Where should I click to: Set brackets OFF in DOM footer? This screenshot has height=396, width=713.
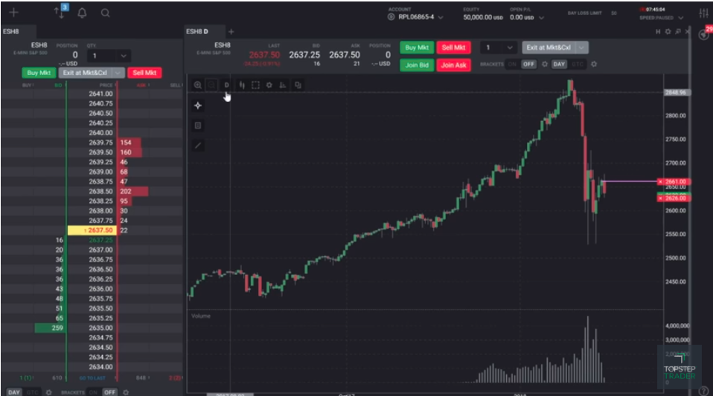point(109,392)
